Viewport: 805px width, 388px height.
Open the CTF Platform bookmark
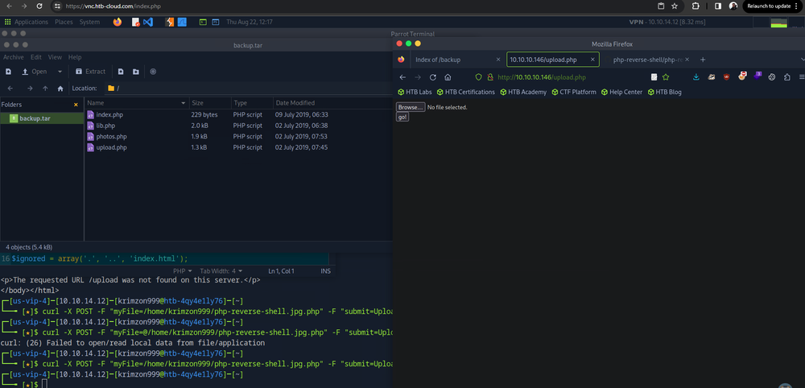click(x=574, y=93)
